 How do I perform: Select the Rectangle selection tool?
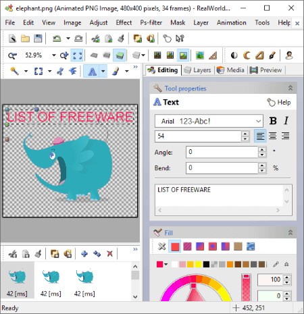pos(39,71)
